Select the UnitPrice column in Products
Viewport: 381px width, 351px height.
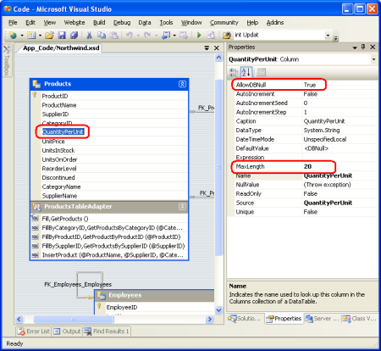pyautogui.click(x=53, y=142)
